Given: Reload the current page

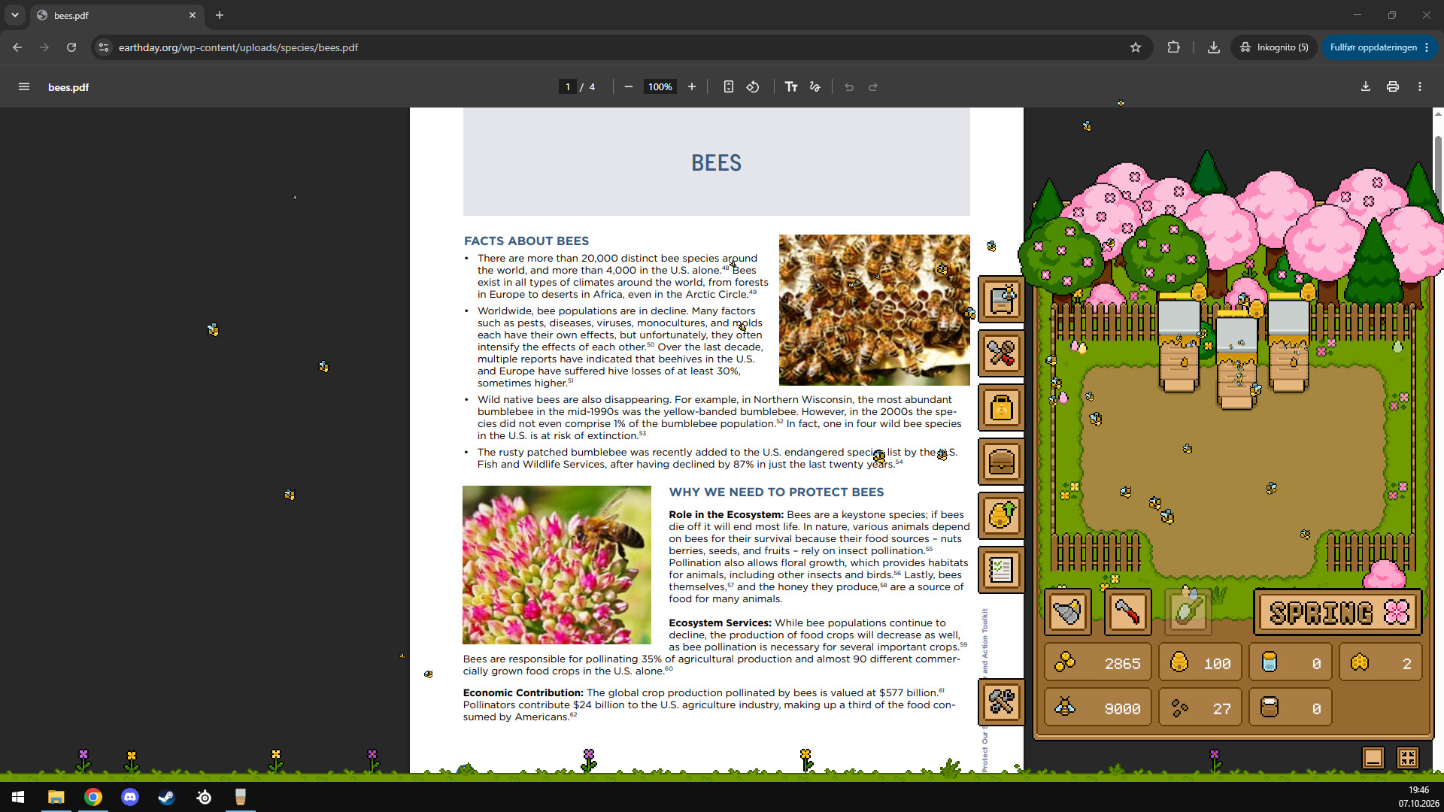Looking at the screenshot, I should tap(71, 47).
